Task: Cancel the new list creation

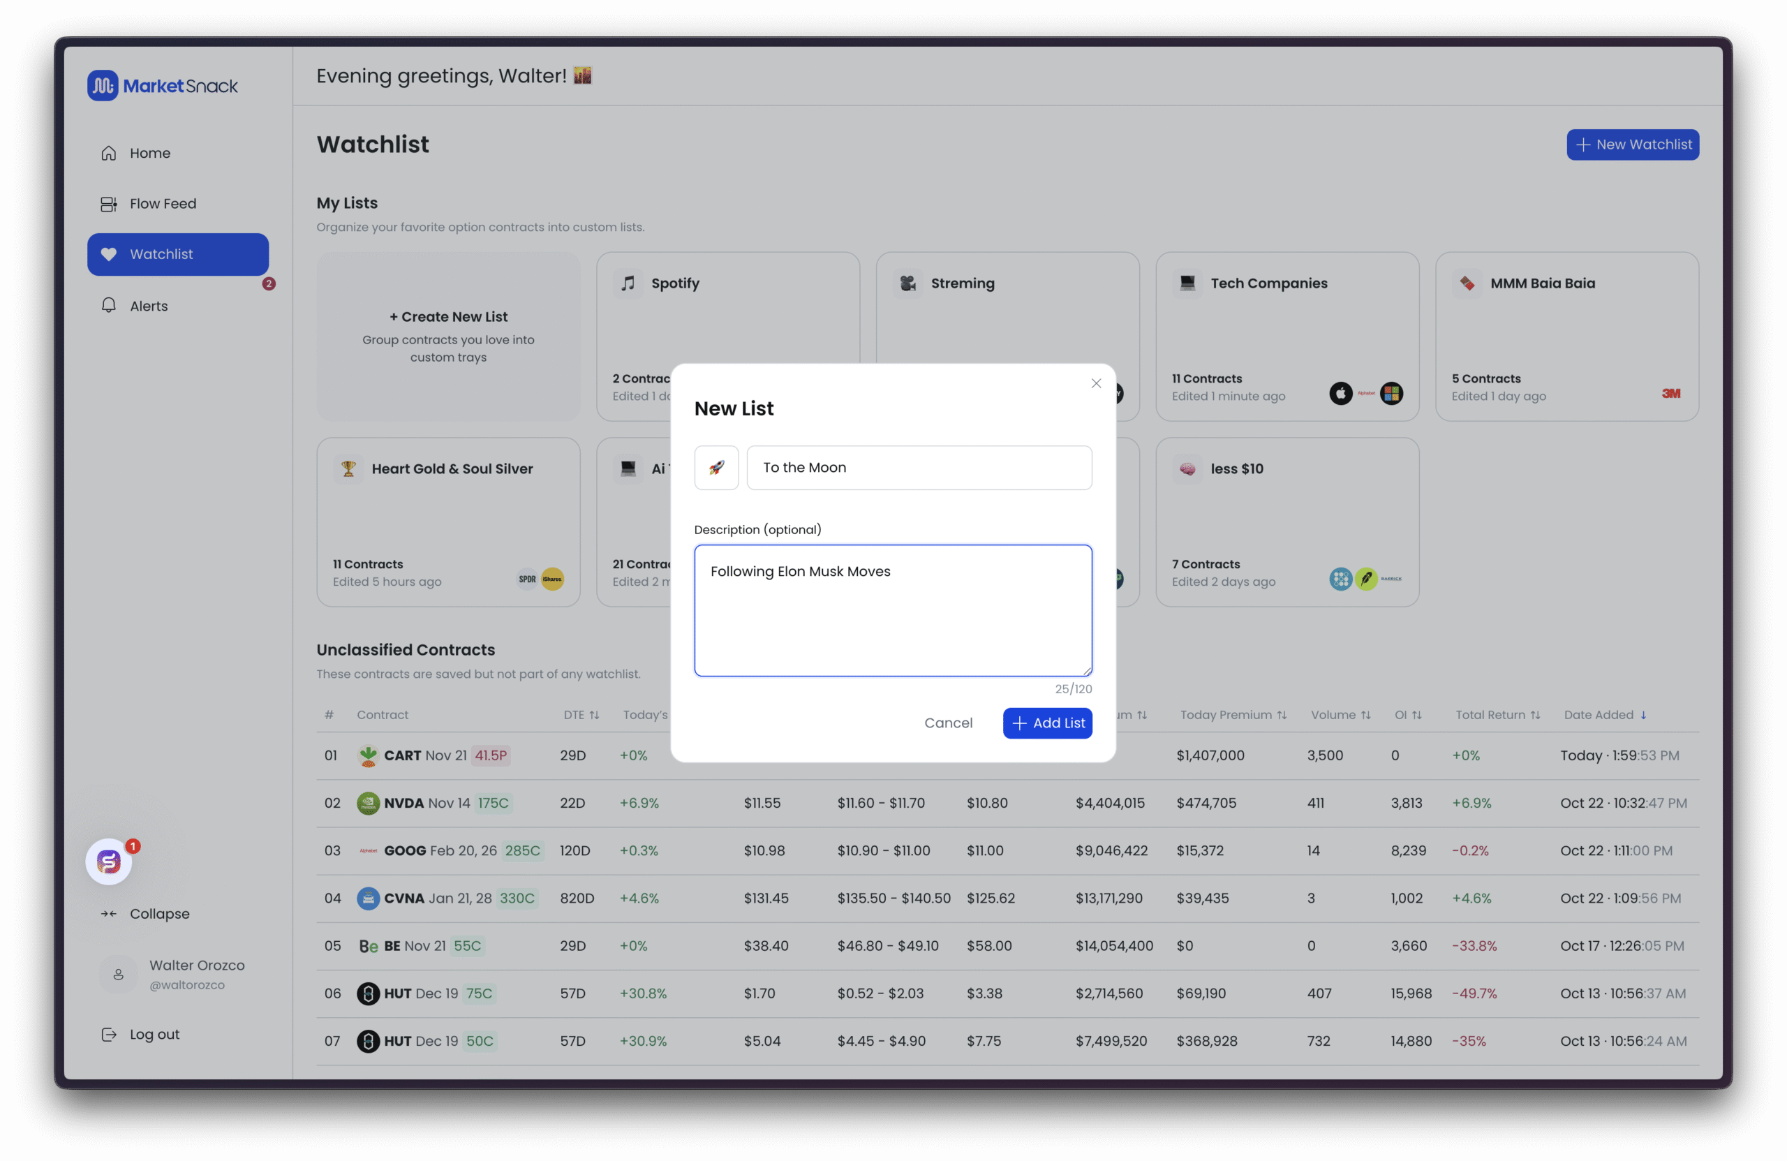Action: point(947,723)
